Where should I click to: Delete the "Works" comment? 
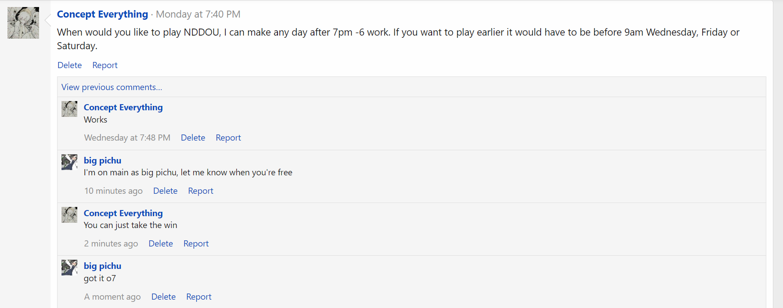point(193,138)
